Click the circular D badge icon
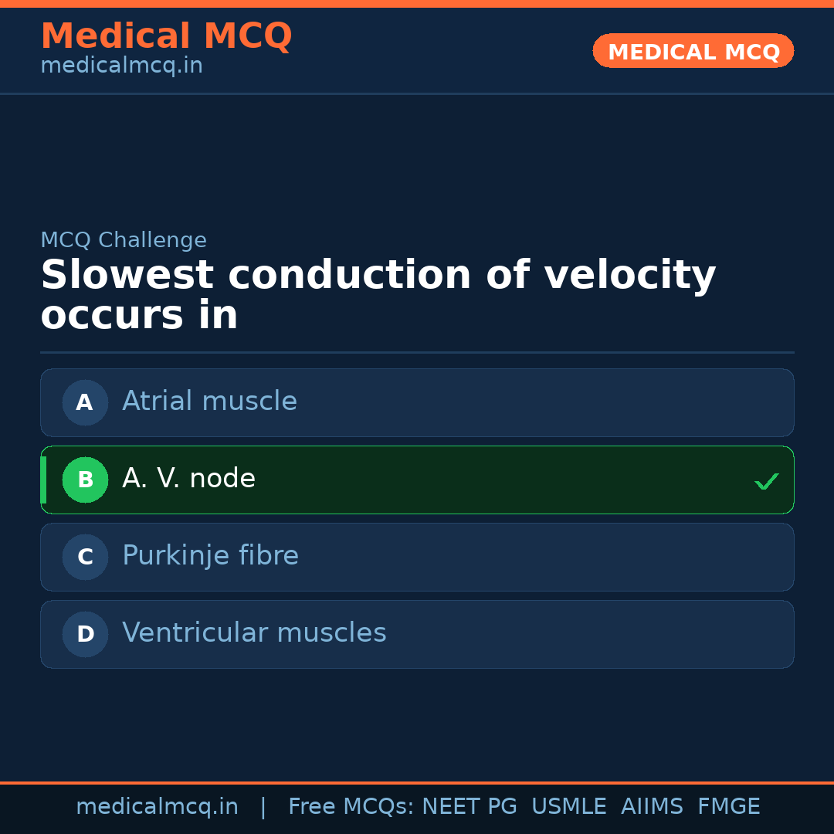 [x=85, y=634]
